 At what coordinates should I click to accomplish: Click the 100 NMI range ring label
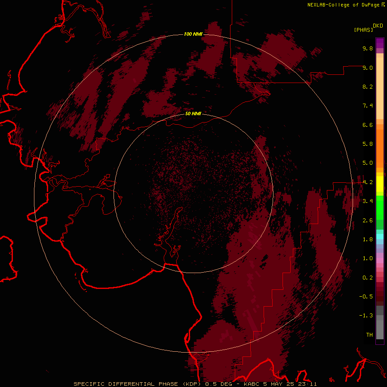[x=193, y=34]
